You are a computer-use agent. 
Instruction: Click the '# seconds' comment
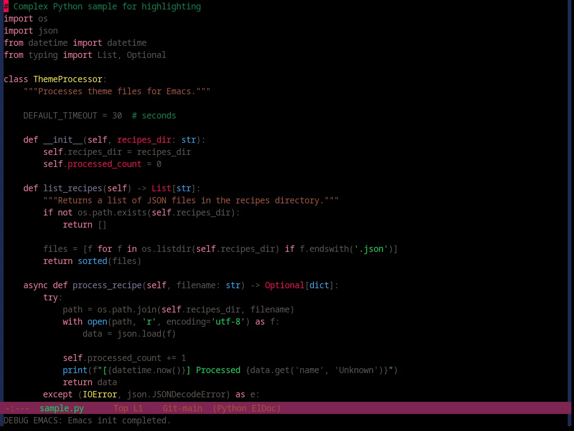tap(154, 115)
